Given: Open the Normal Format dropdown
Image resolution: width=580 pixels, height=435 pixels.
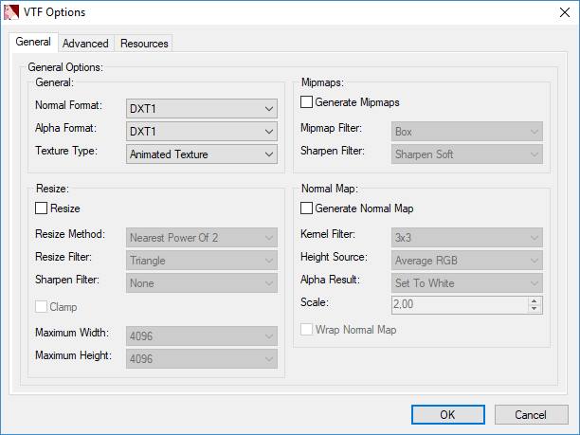Looking at the screenshot, I should [202, 108].
